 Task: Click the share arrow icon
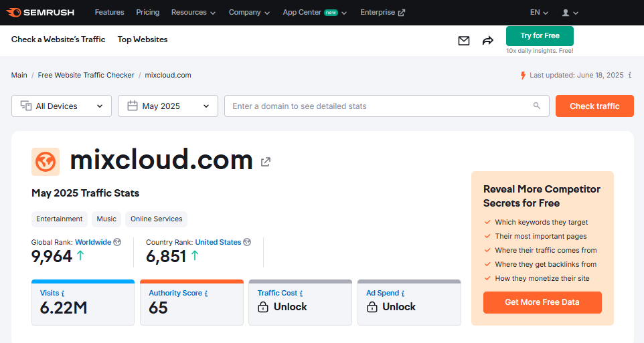click(488, 41)
